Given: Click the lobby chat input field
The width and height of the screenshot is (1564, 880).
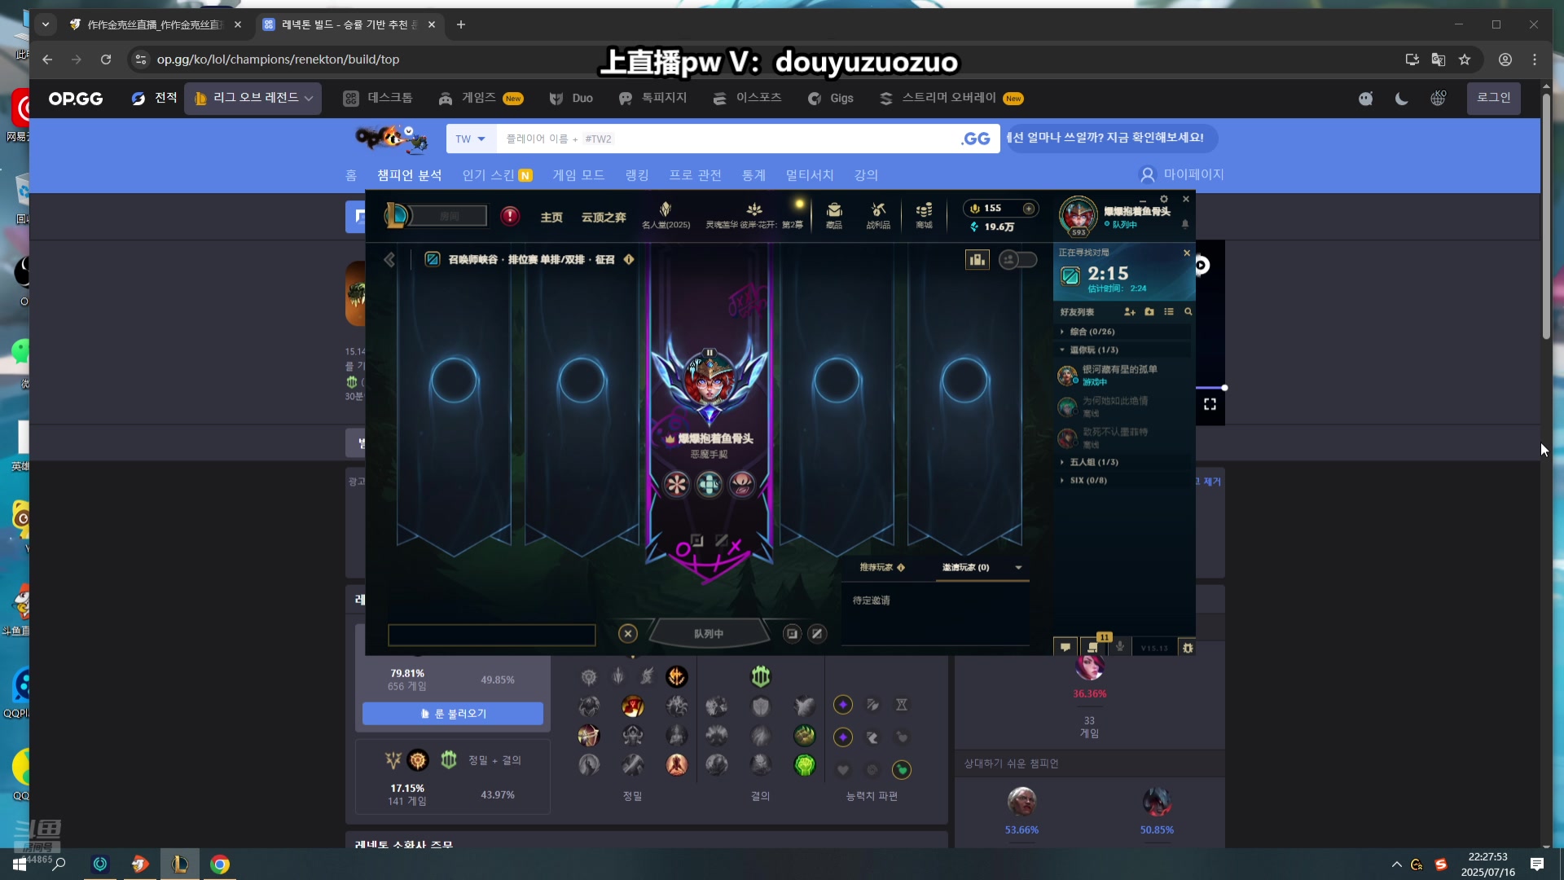Looking at the screenshot, I should pyautogui.click(x=491, y=635).
